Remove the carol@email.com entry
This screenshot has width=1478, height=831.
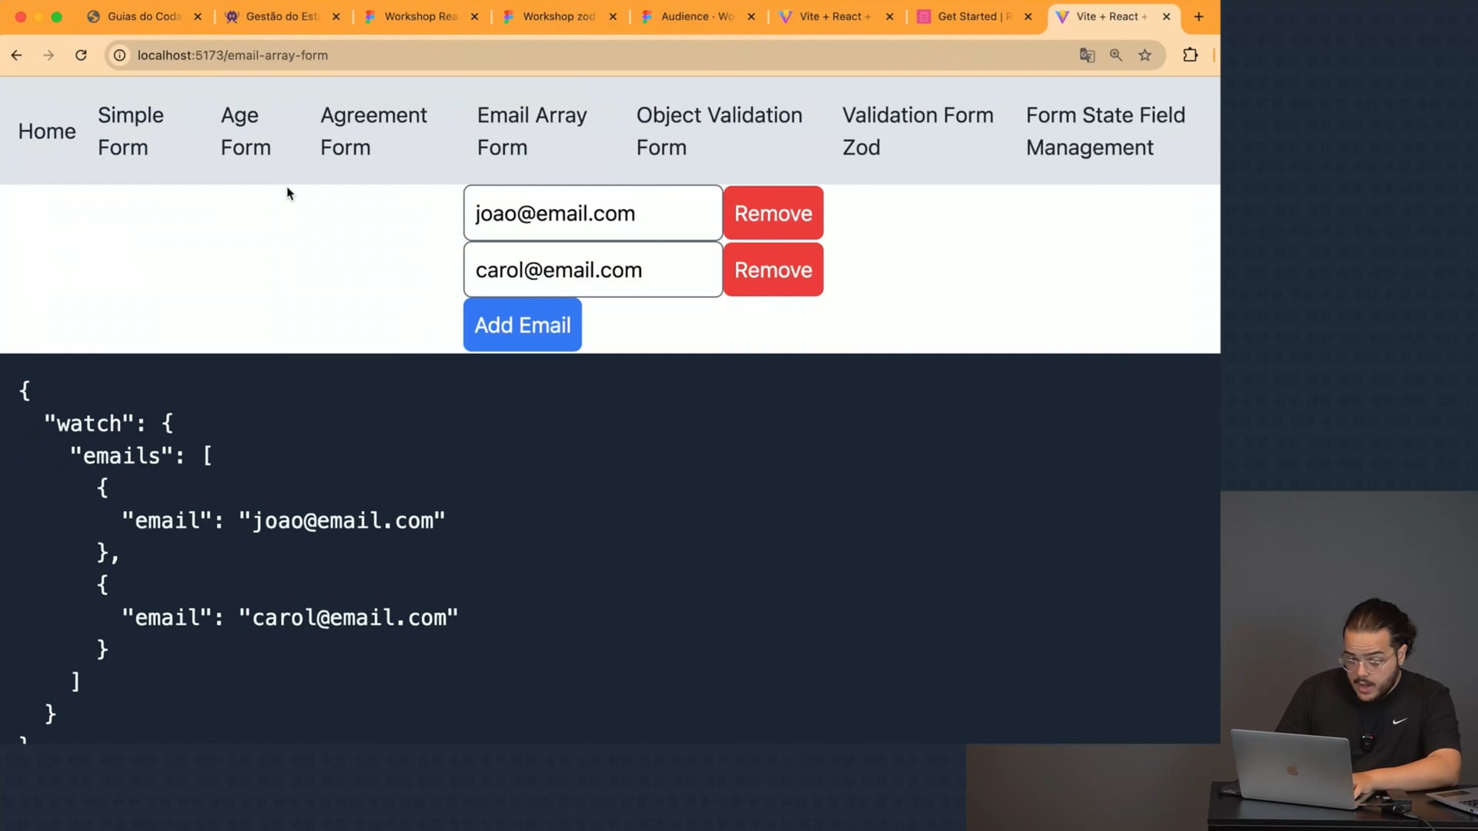(773, 270)
